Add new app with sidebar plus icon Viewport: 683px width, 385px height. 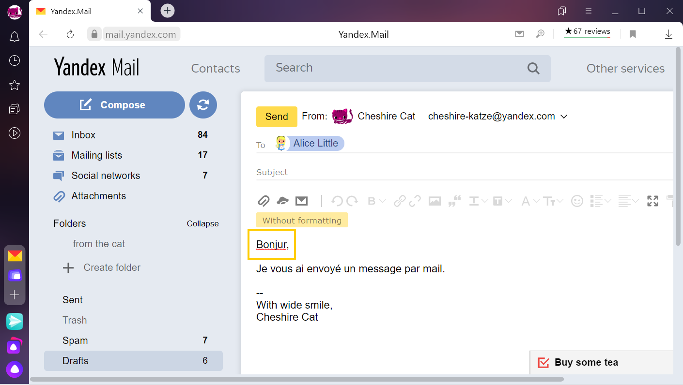[15, 295]
